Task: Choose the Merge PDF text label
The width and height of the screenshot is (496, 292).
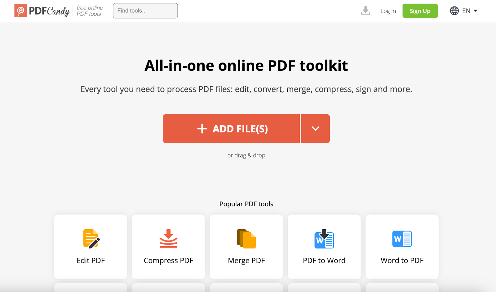Action: coord(246,260)
